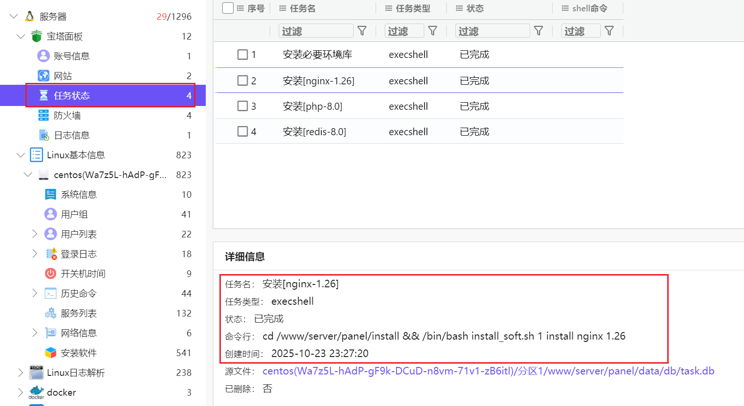This screenshot has width=744, height=406.
Task: Toggle the select-all checkbox in header
Action: (228, 8)
